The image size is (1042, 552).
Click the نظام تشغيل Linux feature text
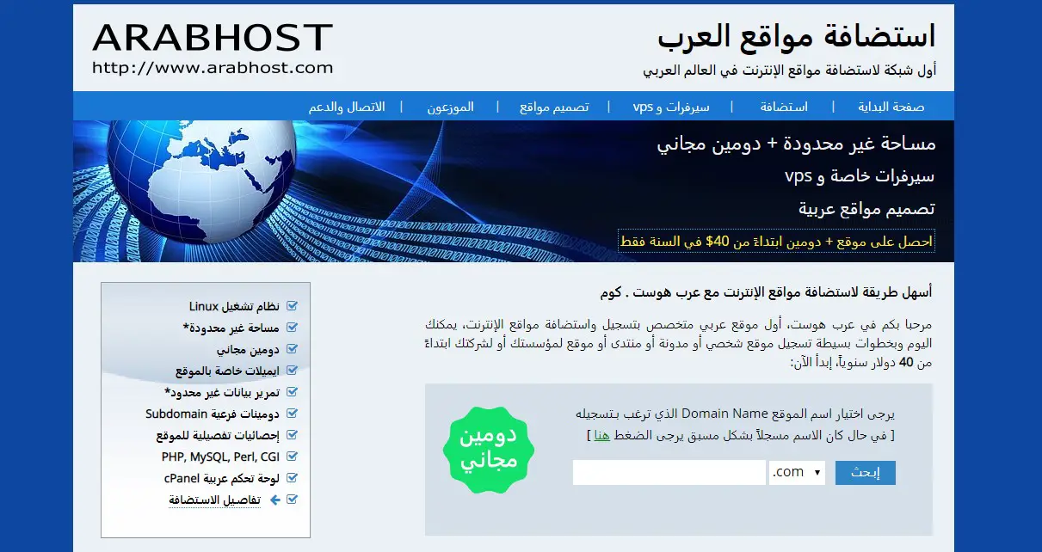(x=234, y=306)
